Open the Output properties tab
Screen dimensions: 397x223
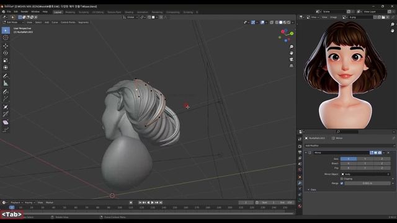coord(300,152)
